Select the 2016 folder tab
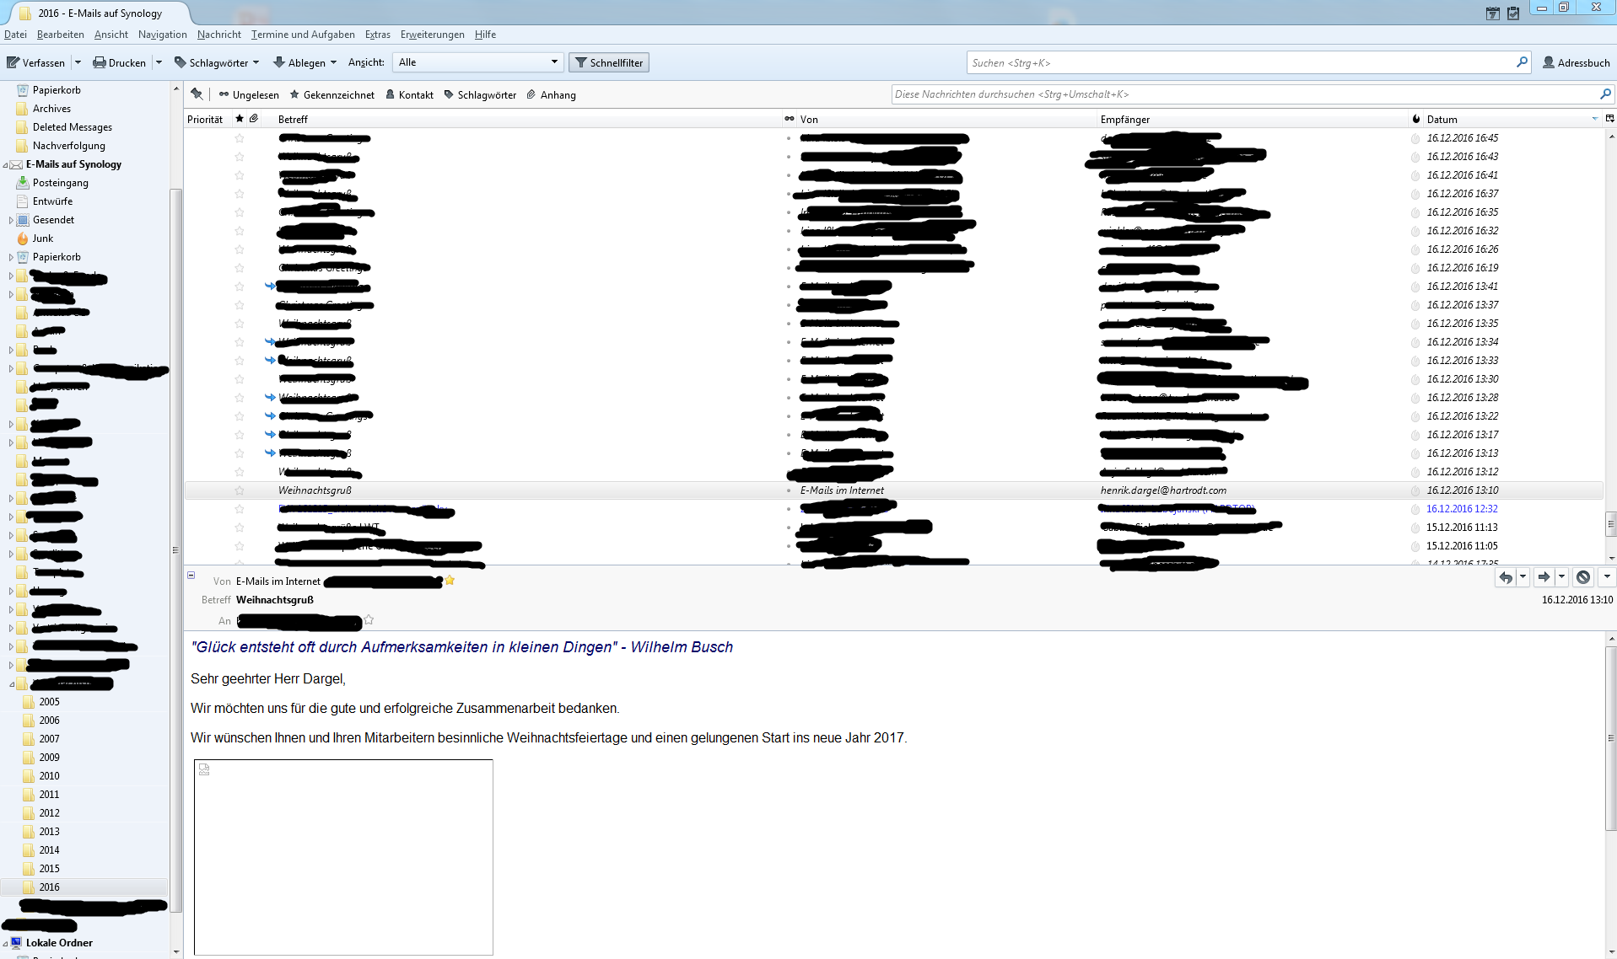The image size is (1617, 959). click(x=100, y=13)
